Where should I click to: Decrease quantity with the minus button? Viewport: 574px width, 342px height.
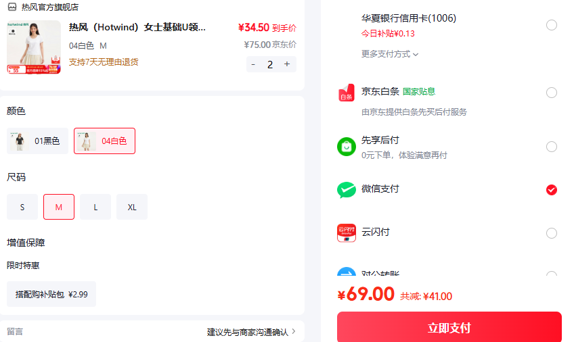coord(253,64)
